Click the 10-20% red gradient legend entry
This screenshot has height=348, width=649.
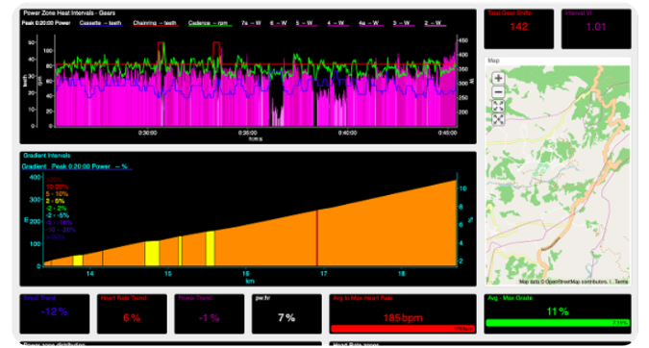pyautogui.click(x=57, y=186)
